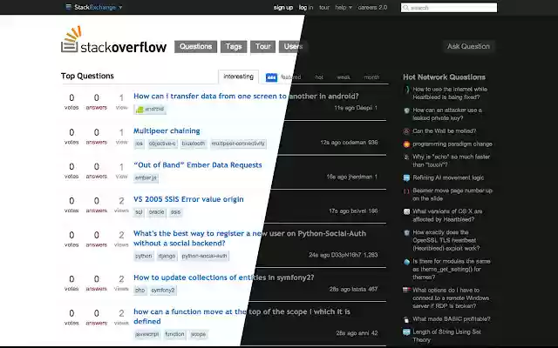The width and height of the screenshot is (558, 348).
Task: Open VS 2005 SSIS Error value origin
Action: (x=188, y=199)
